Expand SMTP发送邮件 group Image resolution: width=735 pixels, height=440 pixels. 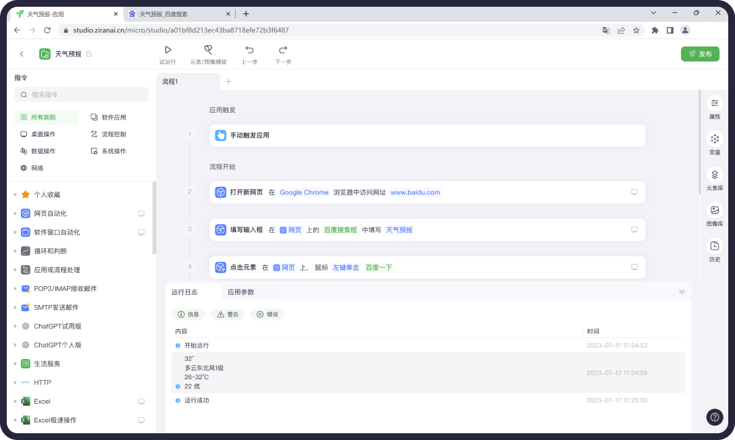click(15, 307)
